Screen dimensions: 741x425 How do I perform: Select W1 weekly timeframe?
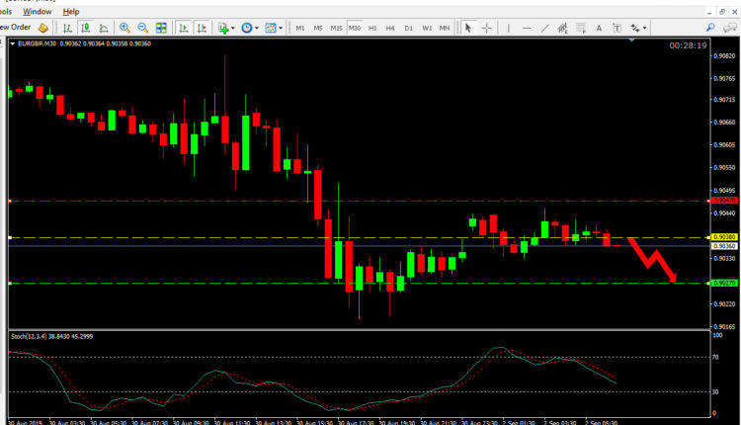(x=427, y=29)
